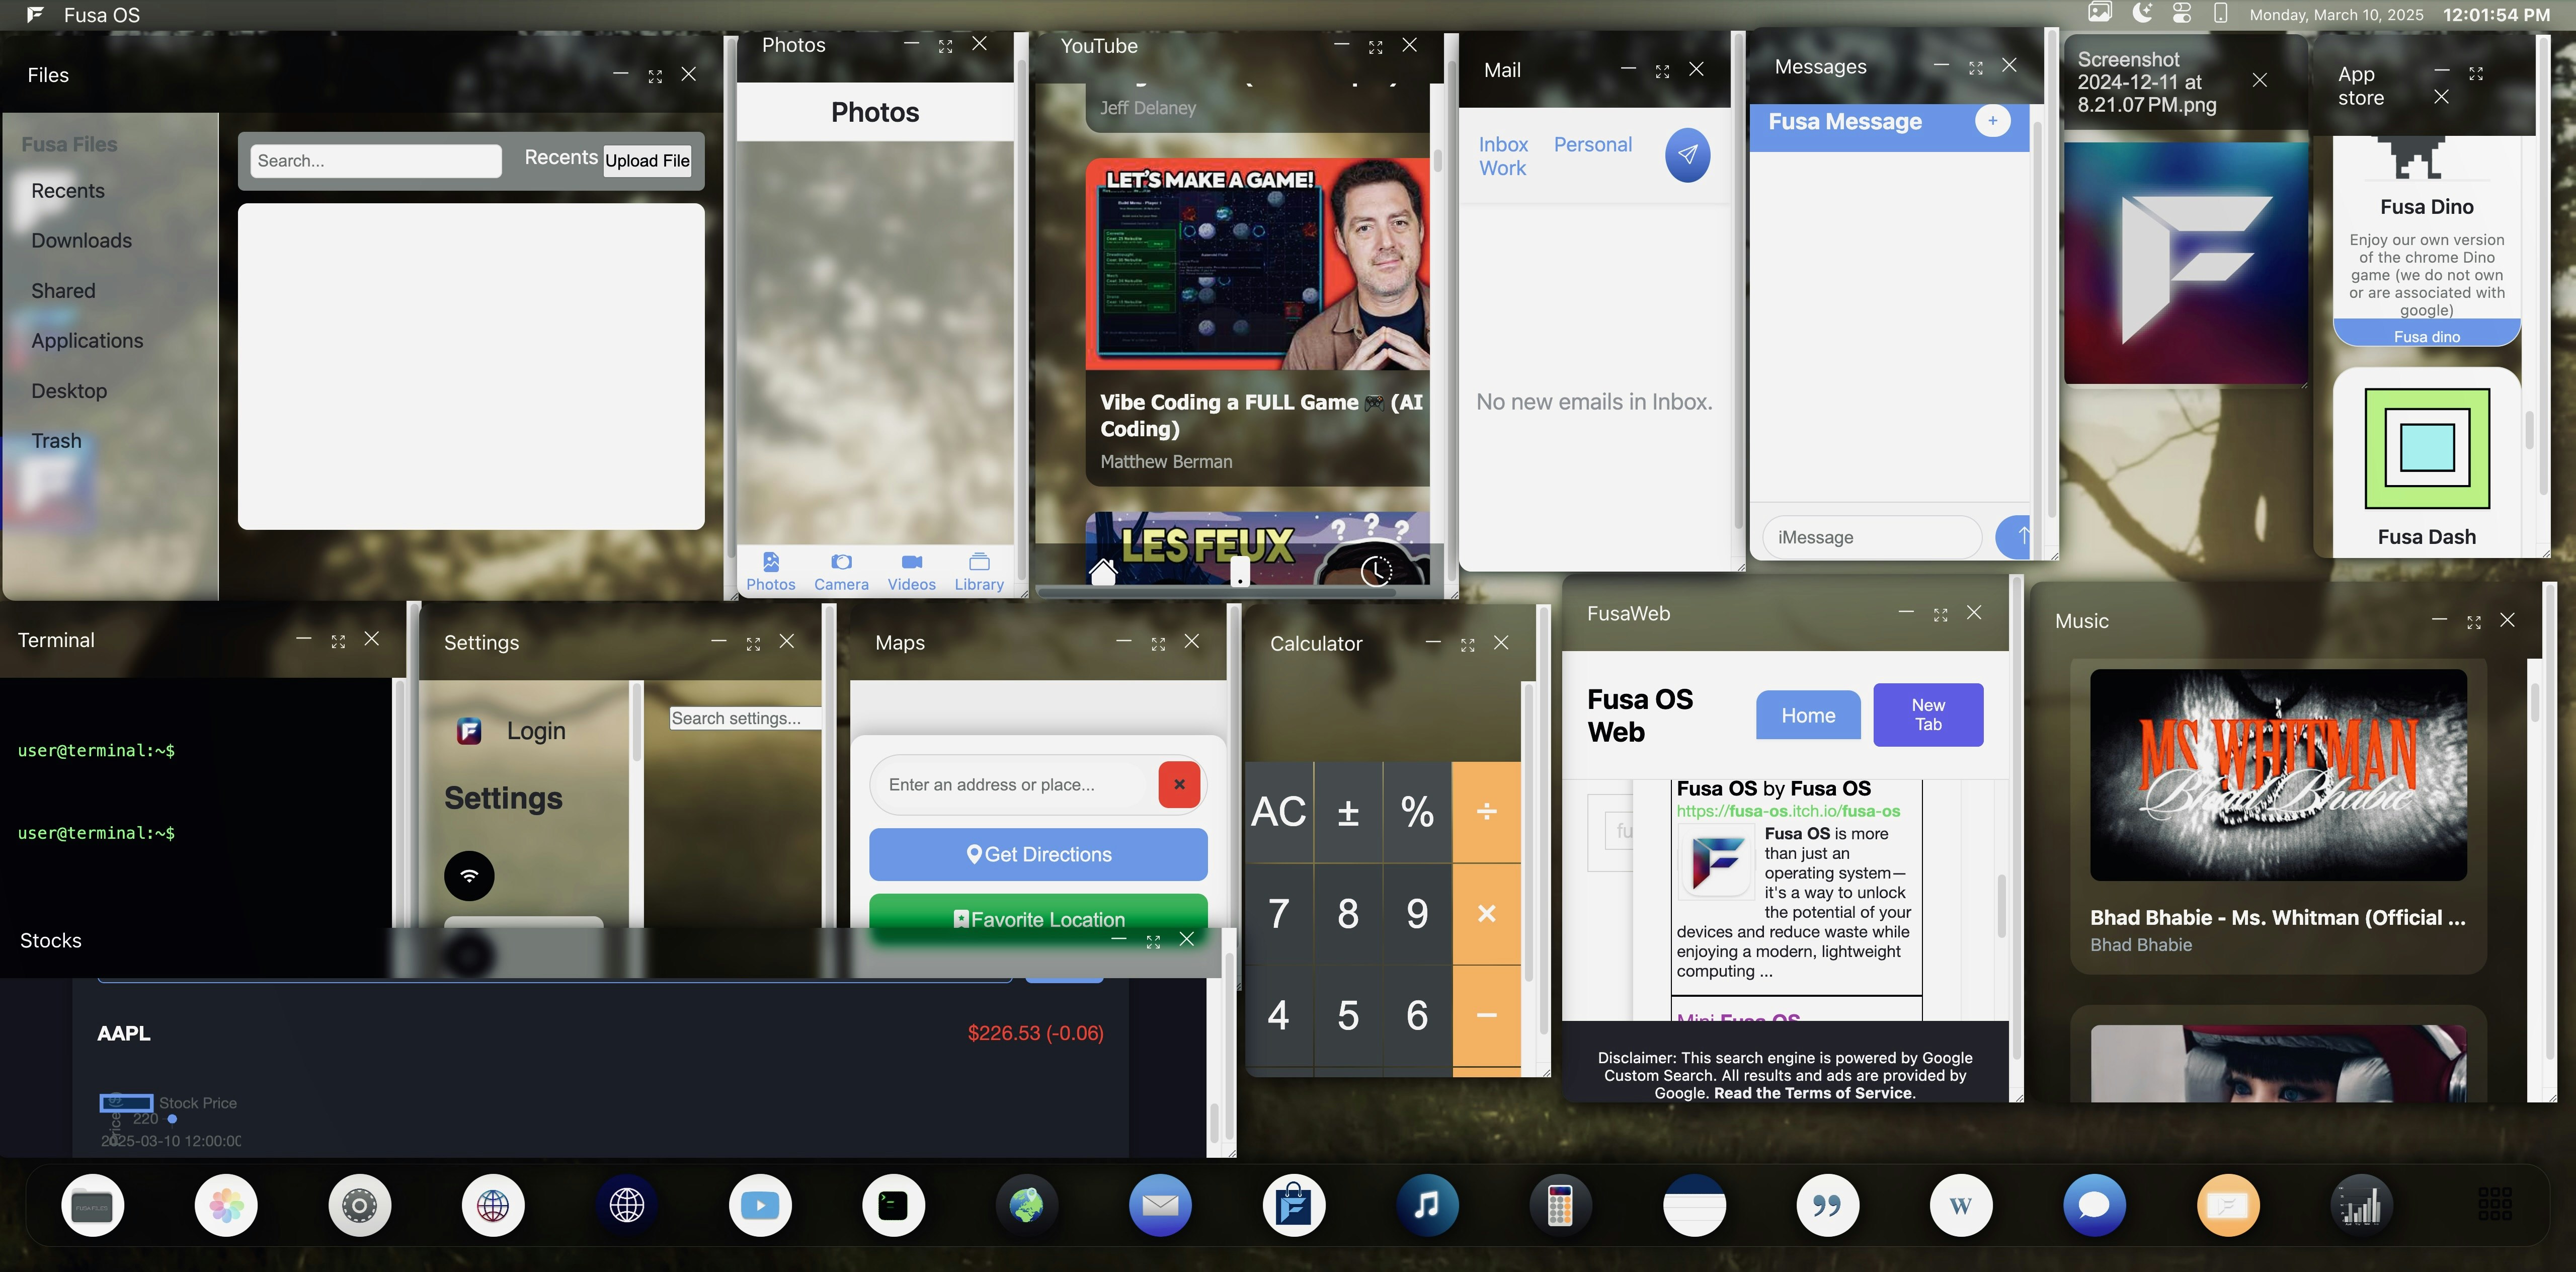Switch to Library tab in Photos window
The image size is (2576, 1272).
[x=979, y=573]
